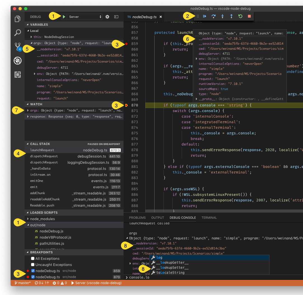The image size is (303, 295).
Task: Open the Search view in the activity bar
Action: (17, 32)
